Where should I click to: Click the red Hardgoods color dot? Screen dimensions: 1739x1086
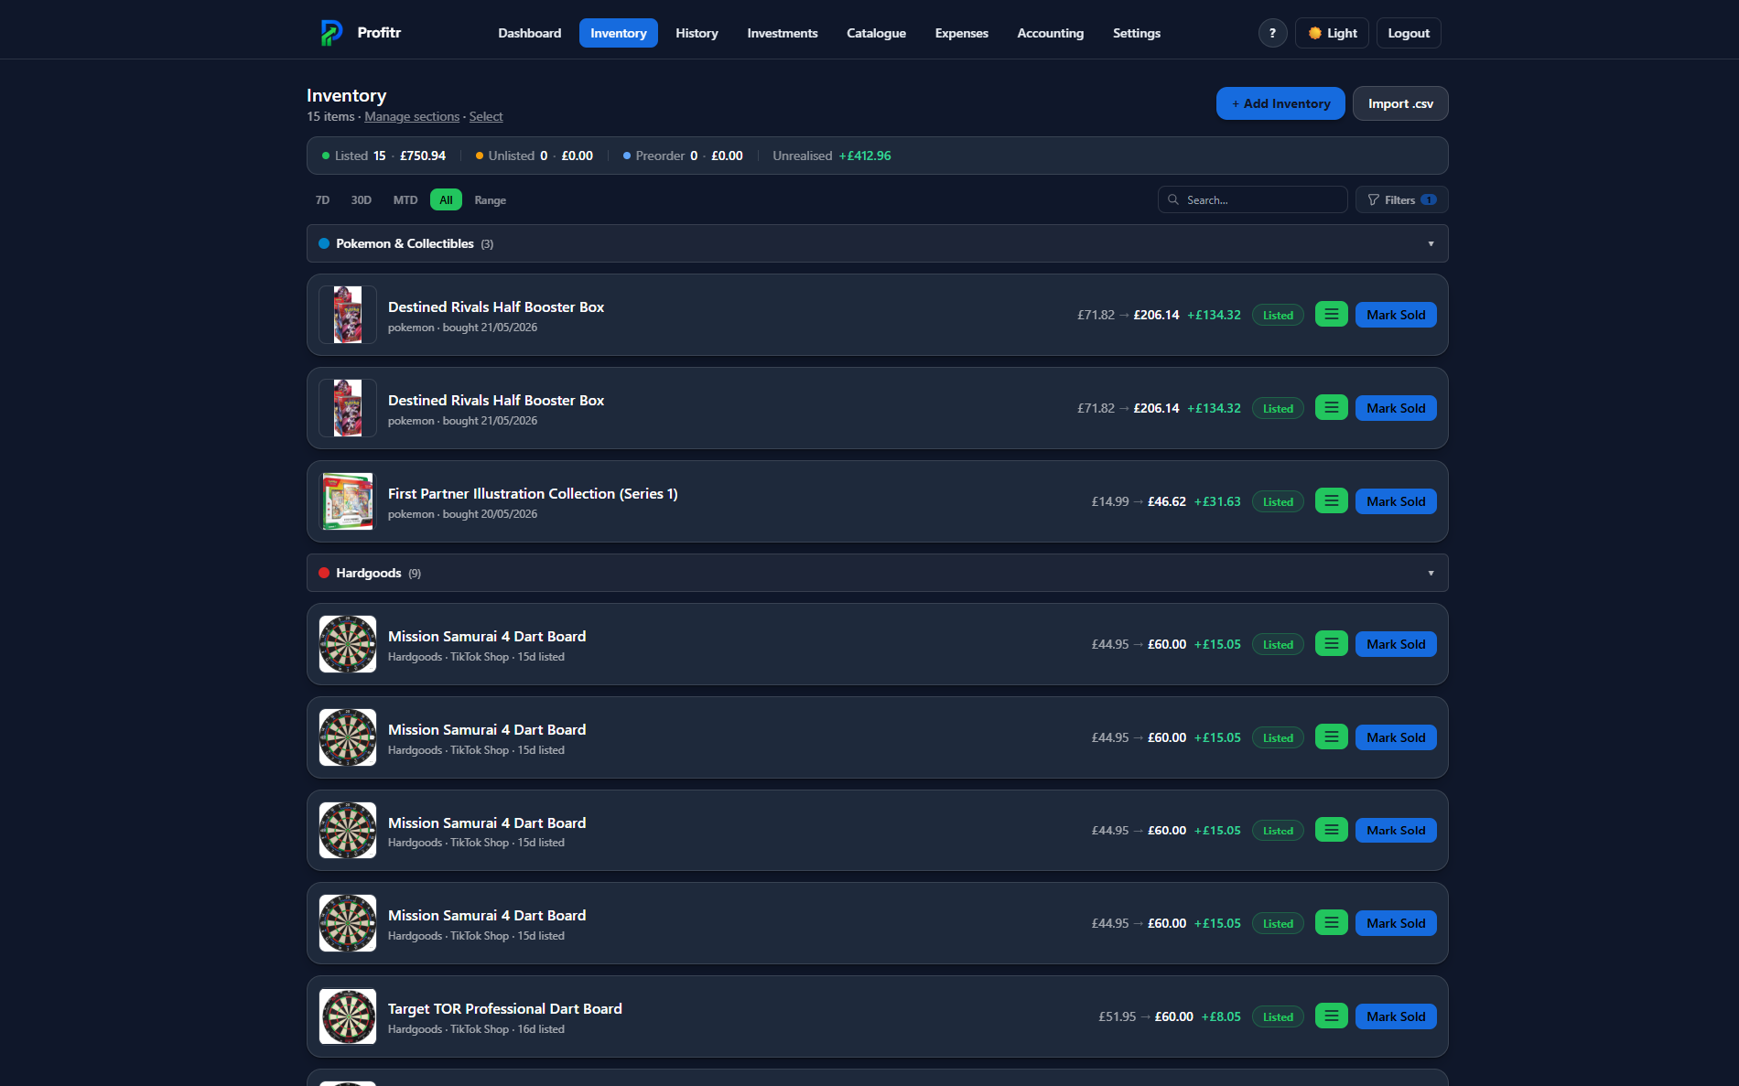[324, 573]
